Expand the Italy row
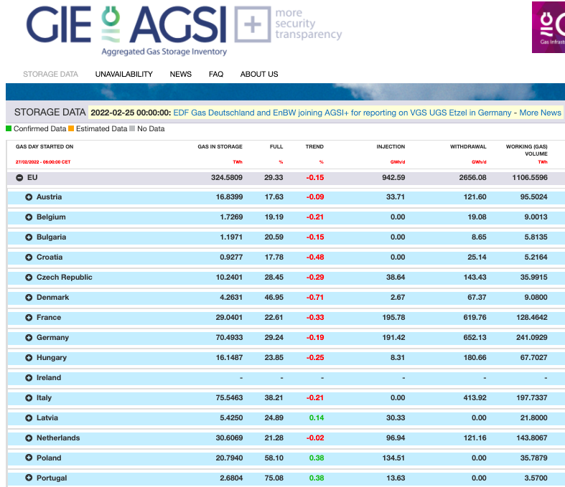 [29, 398]
